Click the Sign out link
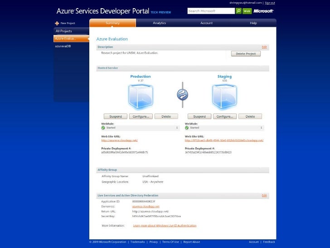This screenshot has height=248, width=330. (270, 3)
